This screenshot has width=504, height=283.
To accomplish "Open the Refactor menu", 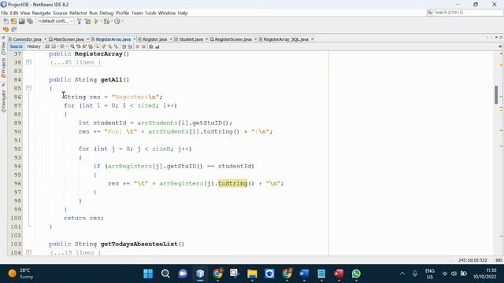I will pyautogui.click(x=78, y=13).
